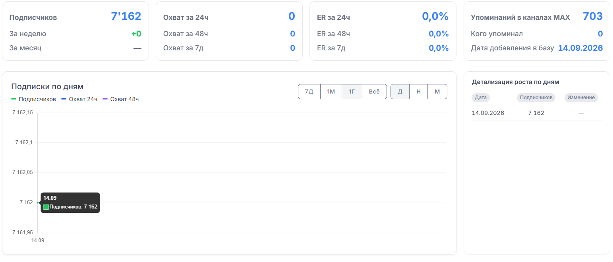Switch chart range to 1М

tap(331, 92)
